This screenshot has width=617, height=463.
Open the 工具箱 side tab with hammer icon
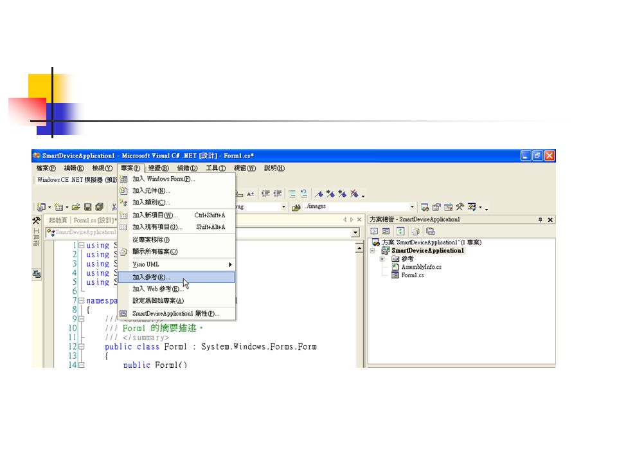(36, 232)
